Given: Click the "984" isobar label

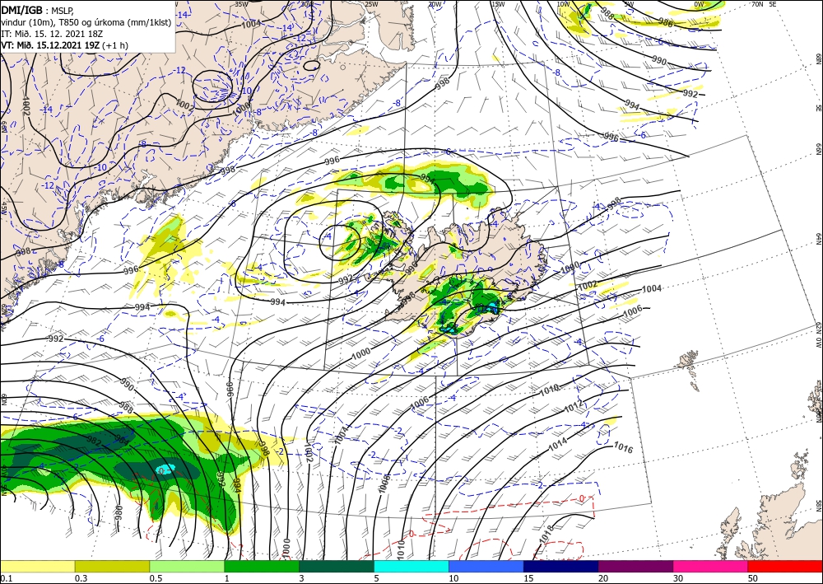Looking at the screenshot, I should tap(121, 440).
